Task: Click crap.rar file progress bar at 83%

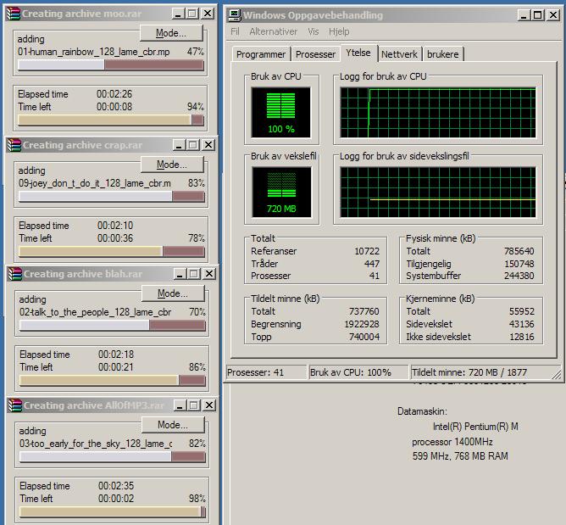Action: (111, 197)
